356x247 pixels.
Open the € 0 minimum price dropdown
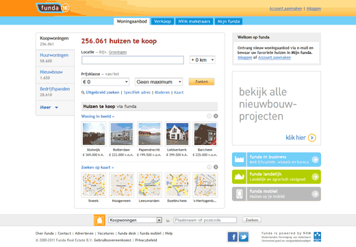(105, 82)
